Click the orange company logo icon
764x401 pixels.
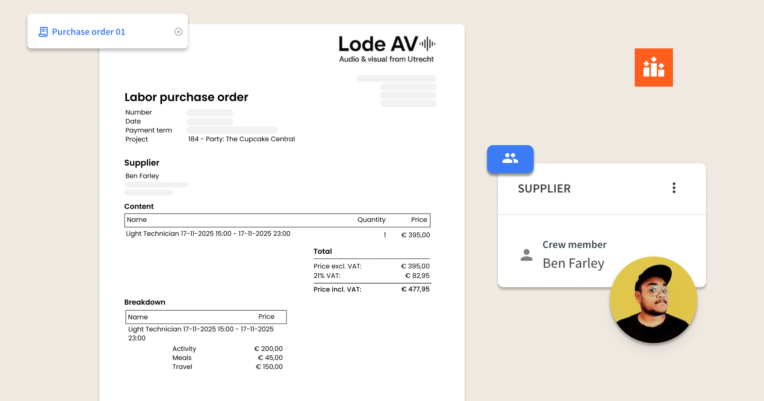(x=653, y=68)
